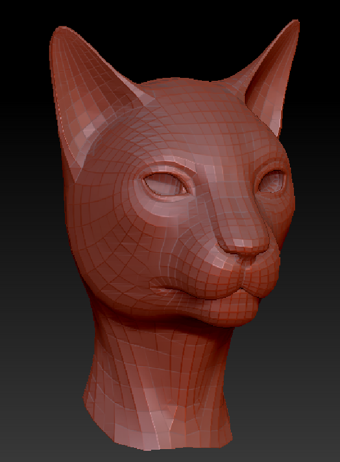
Task: Select the cat model's larger open eye
Action: click(166, 184)
